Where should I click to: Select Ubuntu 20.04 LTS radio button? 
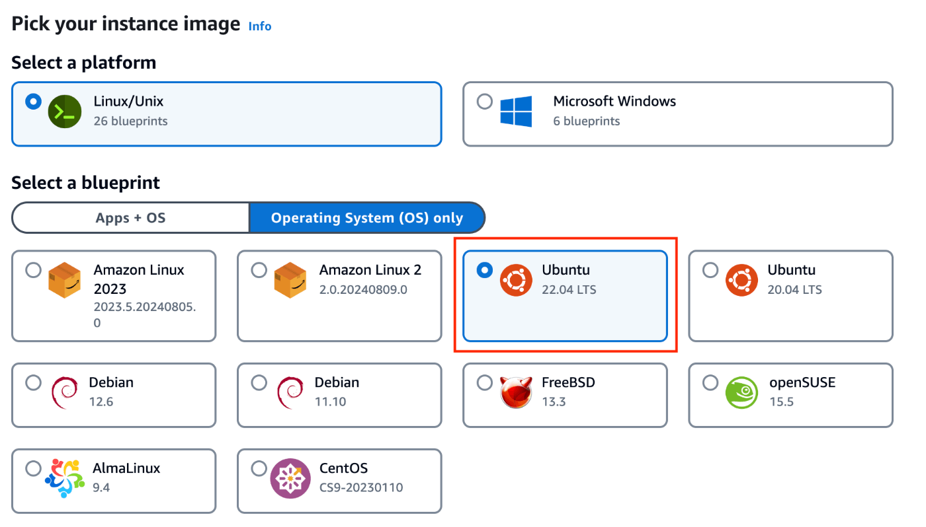[x=710, y=270]
